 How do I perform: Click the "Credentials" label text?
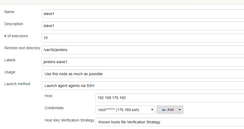(54, 108)
